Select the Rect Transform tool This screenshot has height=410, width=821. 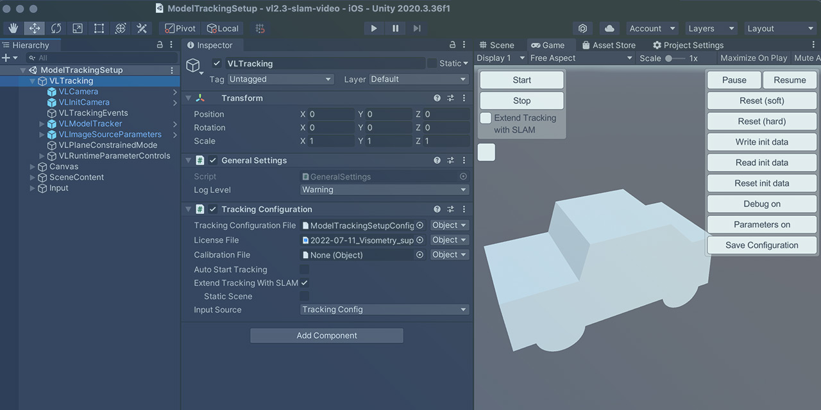coord(98,28)
